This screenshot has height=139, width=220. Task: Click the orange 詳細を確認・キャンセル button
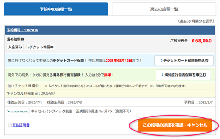tap(175, 125)
